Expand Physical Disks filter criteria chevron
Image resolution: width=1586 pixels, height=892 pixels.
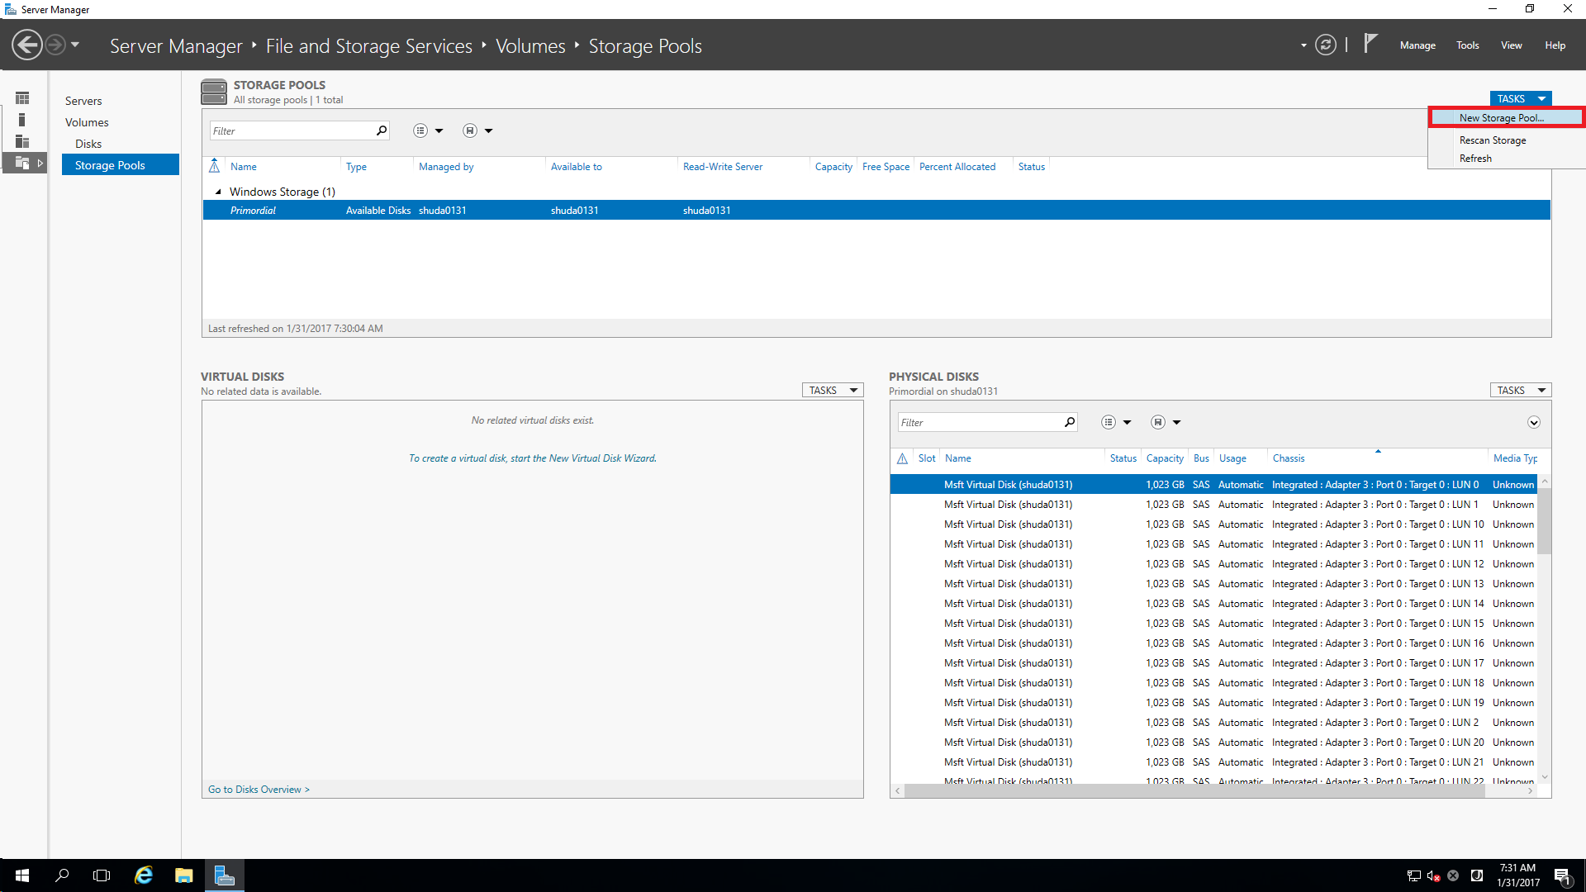pos(1534,422)
